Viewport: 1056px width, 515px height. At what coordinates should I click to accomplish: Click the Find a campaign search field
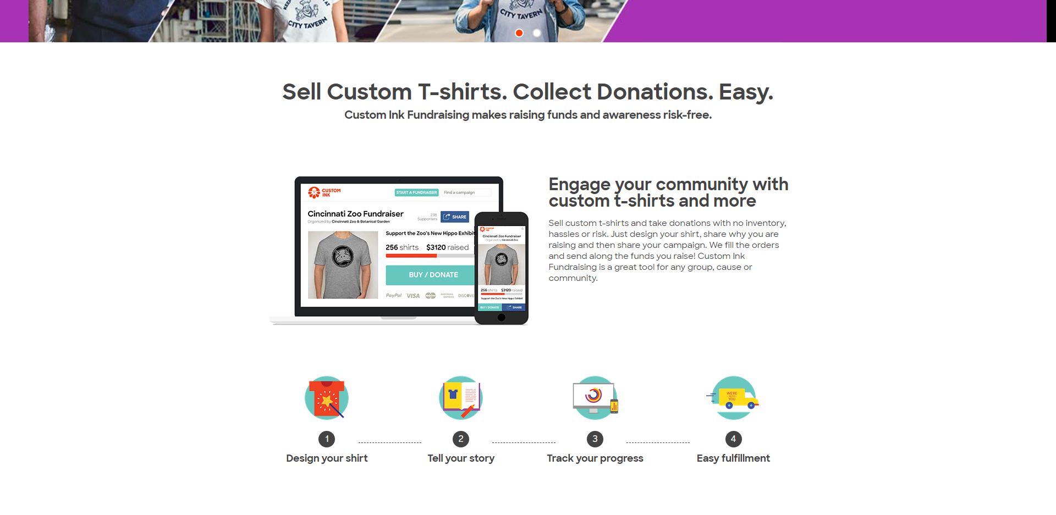point(466,192)
